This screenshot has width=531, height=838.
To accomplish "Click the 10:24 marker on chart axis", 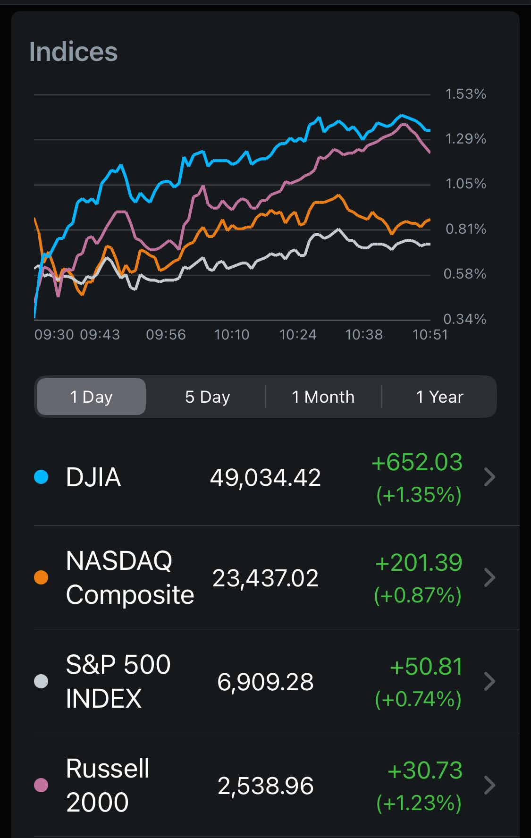I will click(298, 335).
